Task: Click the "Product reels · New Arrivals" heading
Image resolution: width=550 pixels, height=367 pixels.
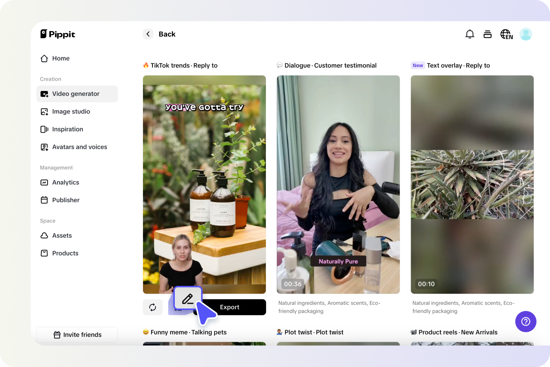Action: click(x=458, y=332)
